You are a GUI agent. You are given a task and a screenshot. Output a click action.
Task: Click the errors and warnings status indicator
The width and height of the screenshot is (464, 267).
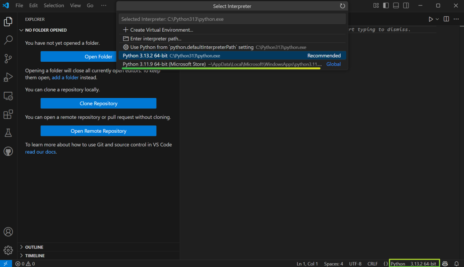click(25, 264)
